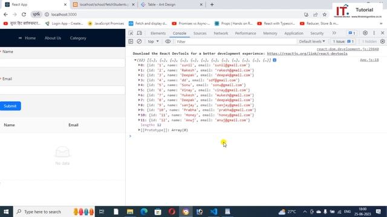
Task: Focus the Name input field
Action: [62, 63]
